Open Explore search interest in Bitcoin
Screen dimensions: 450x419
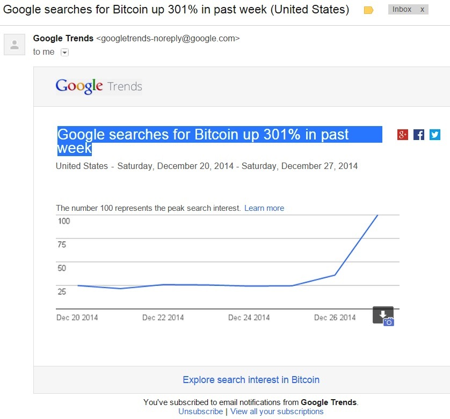(x=251, y=380)
